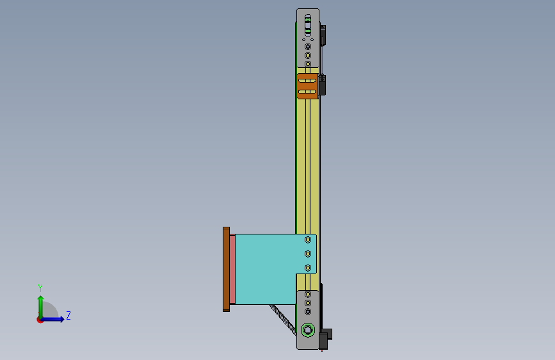Image resolution: width=555 pixels, height=360 pixels.
Task: Click the diagonal brace under the cyan bracket
Action: click(282, 320)
